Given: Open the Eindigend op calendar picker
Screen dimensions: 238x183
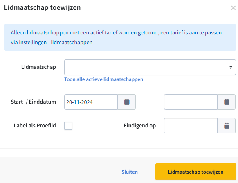Looking at the screenshot, I should pos(226,126).
